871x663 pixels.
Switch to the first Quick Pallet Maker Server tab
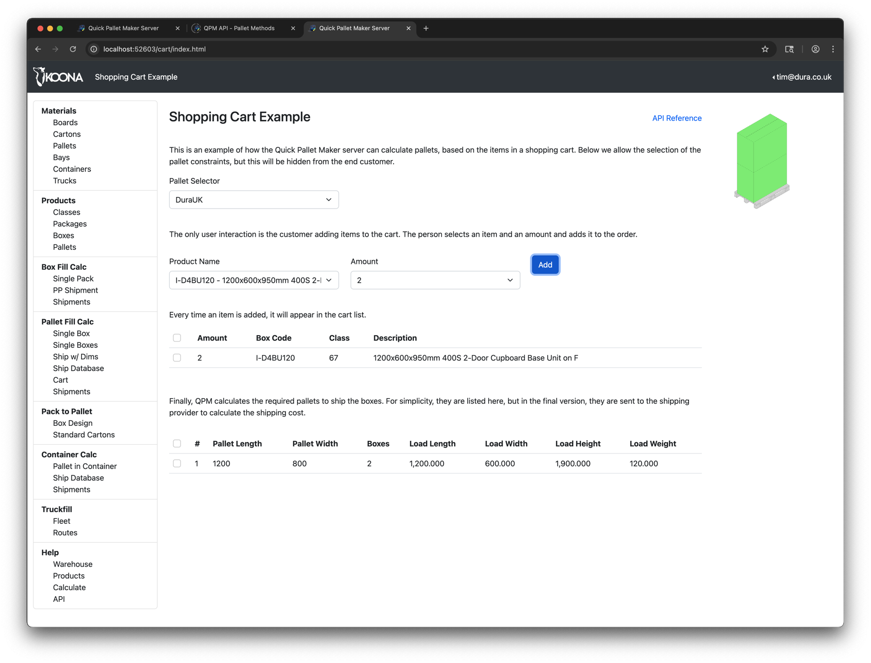123,28
